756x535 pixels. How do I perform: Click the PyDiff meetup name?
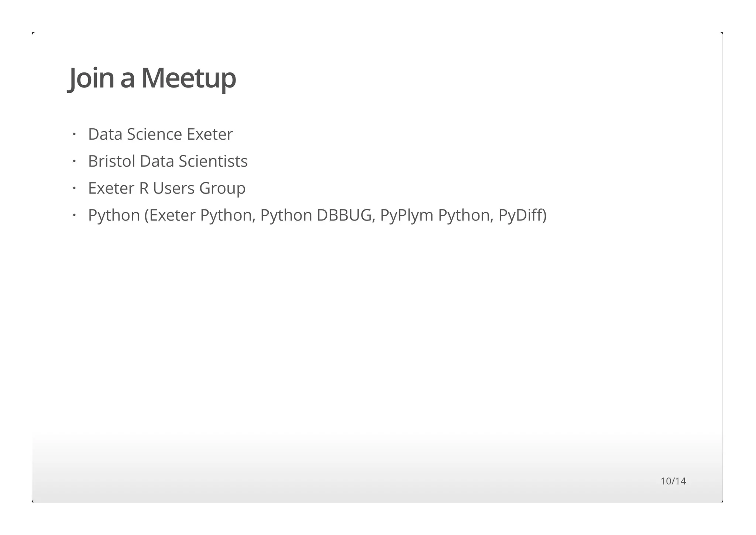click(520, 215)
